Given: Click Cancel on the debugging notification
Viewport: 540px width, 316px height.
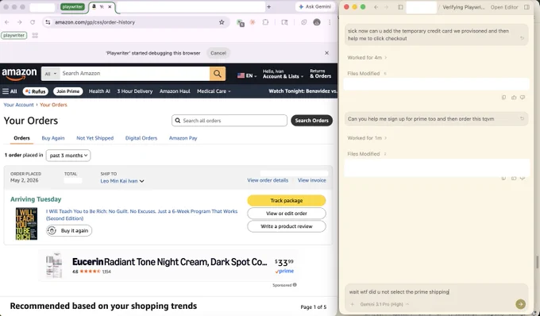Looking at the screenshot, I should [x=218, y=53].
